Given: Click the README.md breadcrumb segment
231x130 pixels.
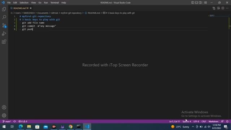Looking at the screenshot, I should point(94,13).
